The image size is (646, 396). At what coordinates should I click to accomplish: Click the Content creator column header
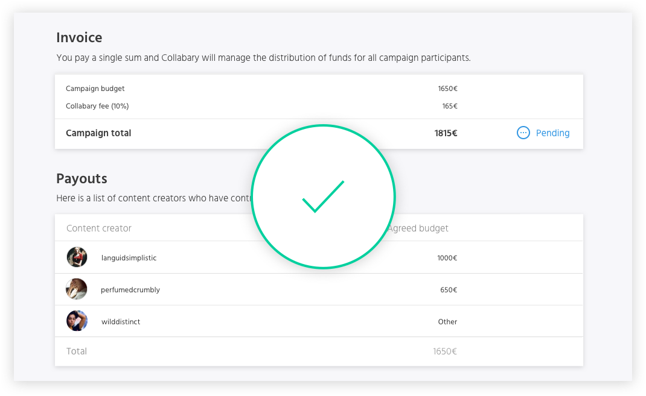[99, 228]
